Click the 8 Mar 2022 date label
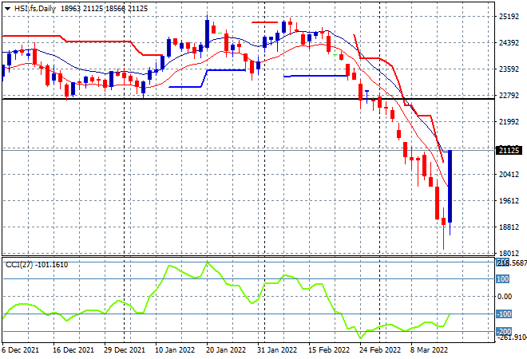This screenshot has width=527, height=359. 429,350
